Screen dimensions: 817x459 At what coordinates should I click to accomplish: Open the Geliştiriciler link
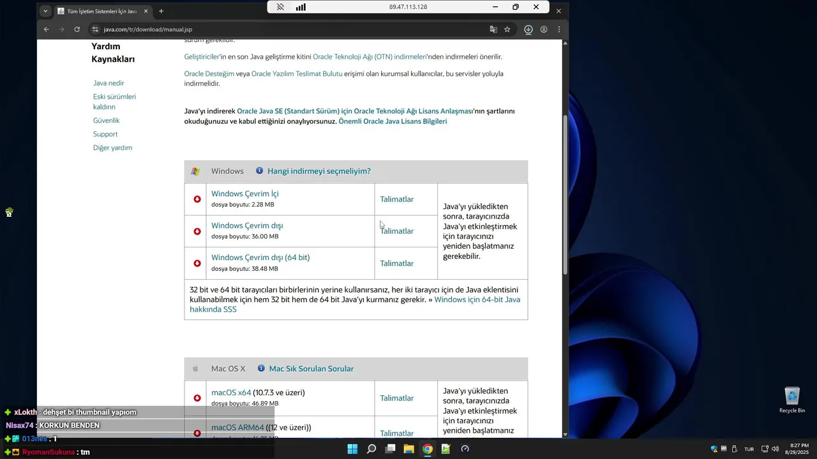(202, 57)
